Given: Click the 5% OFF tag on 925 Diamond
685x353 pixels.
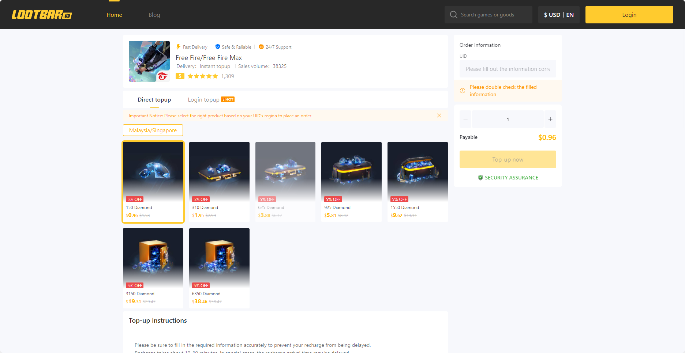Looking at the screenshot, I should point(333,199).
